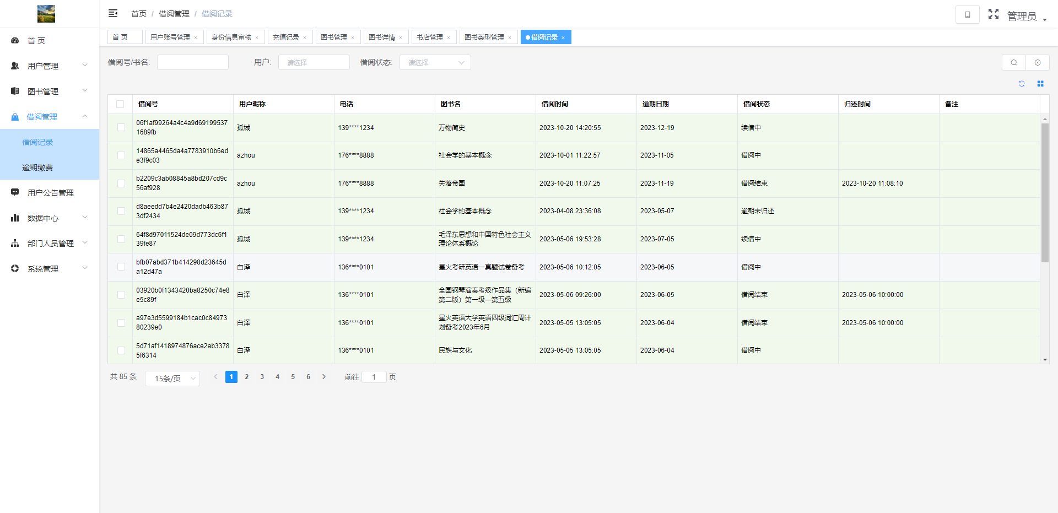This screenshot has height=513, width=1058.
Task: Go to page 3 of results
Action: coord(262,377)
